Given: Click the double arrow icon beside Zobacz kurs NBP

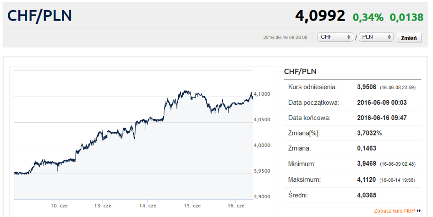Looking at the screenshot, I should click(x=419, y=211).
